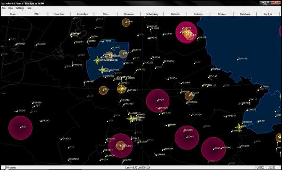The image size is (282, 170).
Task: Select the green star beside EDGG NORTH
Action: [97, 60]
